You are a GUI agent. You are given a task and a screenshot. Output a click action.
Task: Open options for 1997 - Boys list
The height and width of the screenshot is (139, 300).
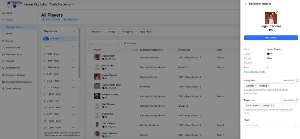(x=73, y=54)
